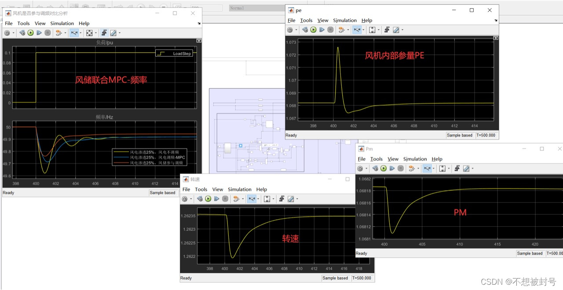Open Simulation menu in frequency comparison scope
Image resolution: width=563 pixels, height=290 pixels.
tap(62, 23)
